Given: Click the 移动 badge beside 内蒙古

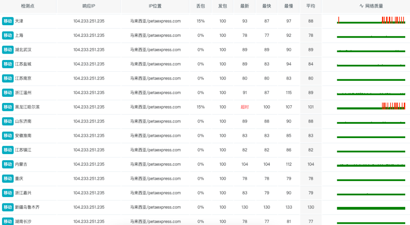Looking at the screenshot, I should point(8,164).
